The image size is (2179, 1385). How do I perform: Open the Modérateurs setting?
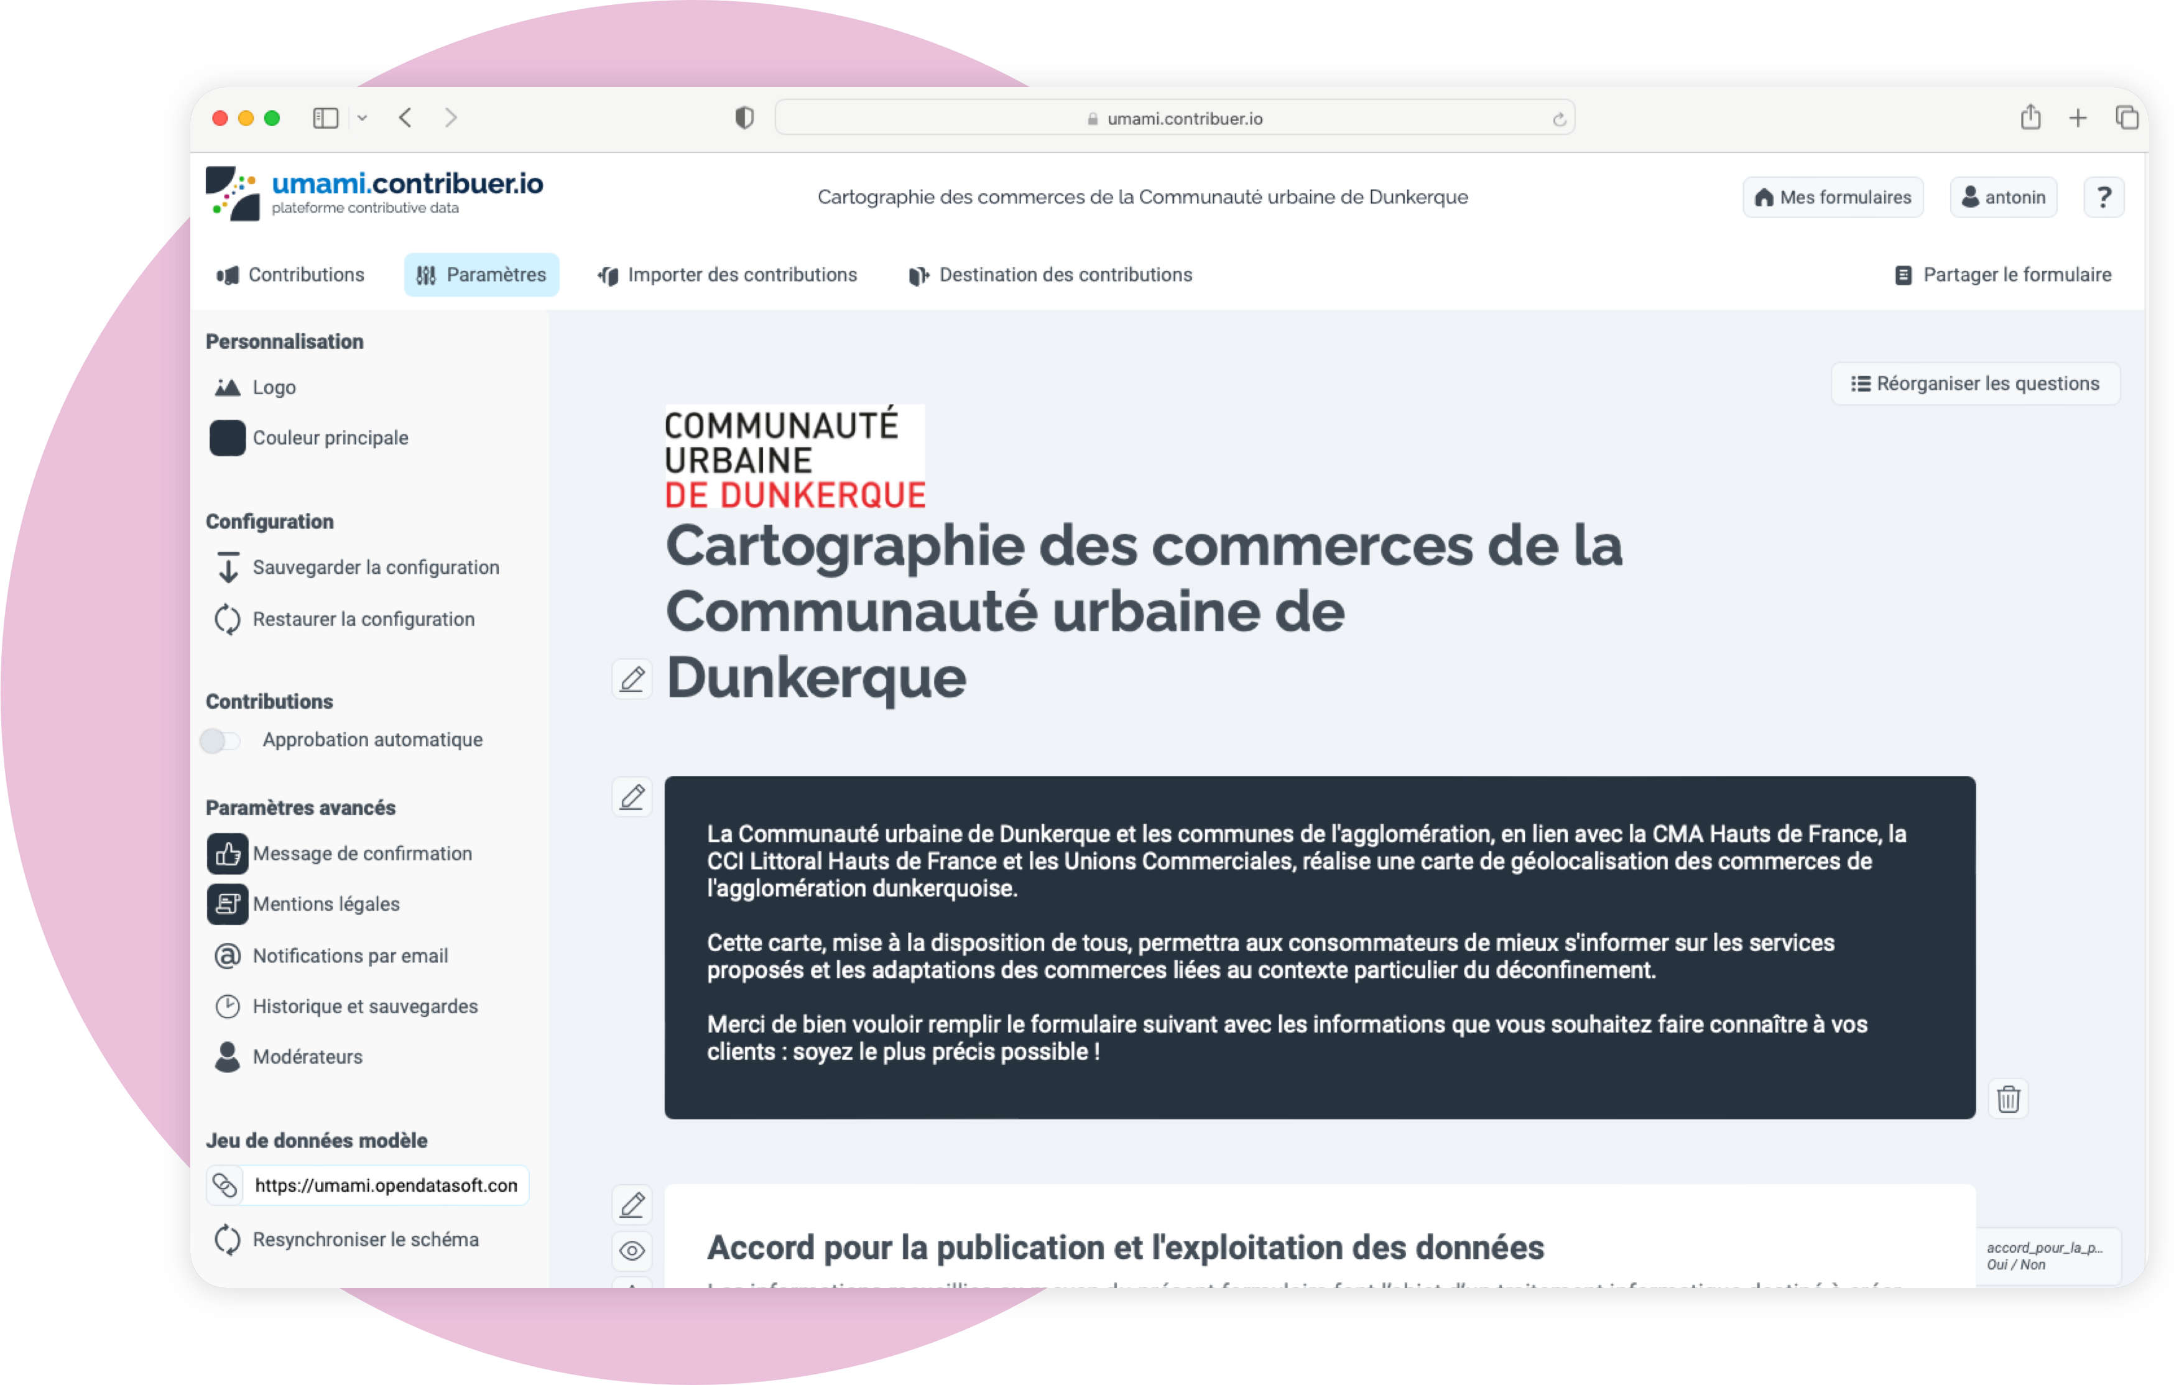[288, 1057]
